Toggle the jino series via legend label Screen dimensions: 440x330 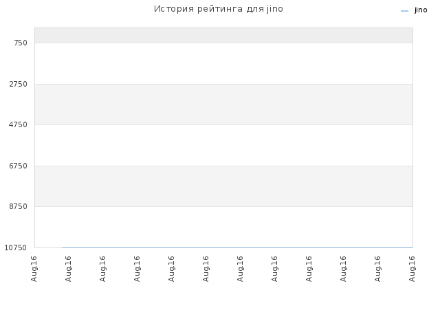(x=421, y=10)
